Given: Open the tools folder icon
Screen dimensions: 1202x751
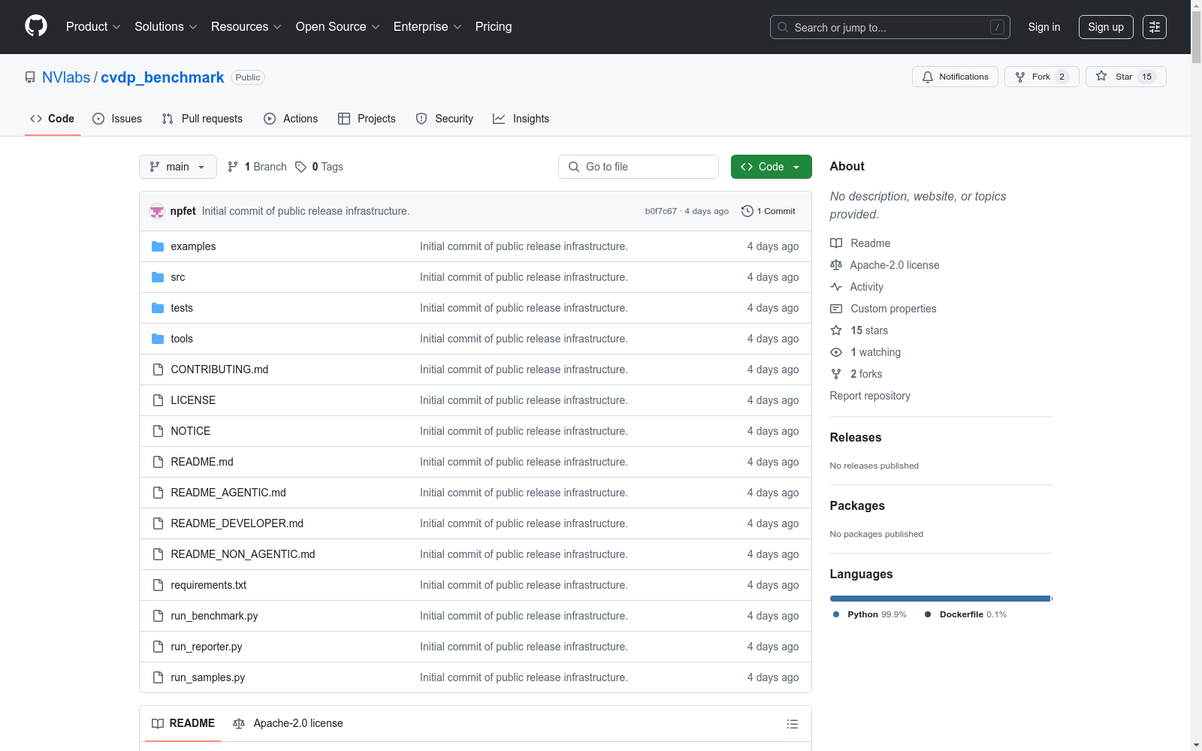Looking at the screenshot, I should coord(158,339).
